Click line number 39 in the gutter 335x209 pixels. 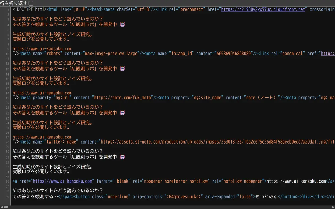(x=7, y=196)
